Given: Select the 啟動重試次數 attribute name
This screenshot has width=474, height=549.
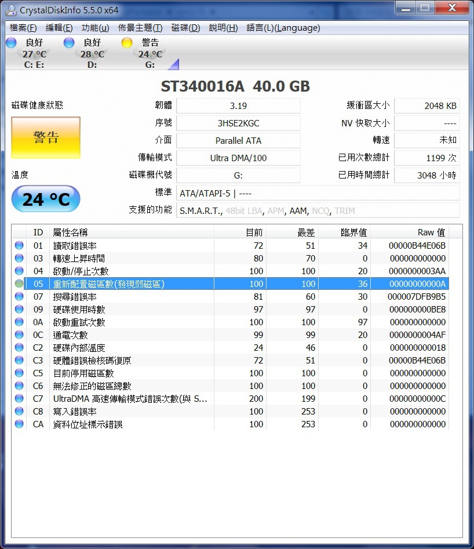Looking at the screenshot, I should (x=79, y=322).
